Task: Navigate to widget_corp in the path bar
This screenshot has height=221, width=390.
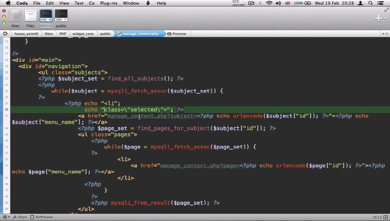Action: pos(83,34)
